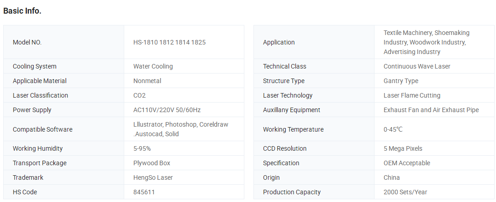Click the HS-1810 1812 1814 1825 value
Image resolution: width=496 pixels, height=202 pixels.
click(x=170, y=42)
